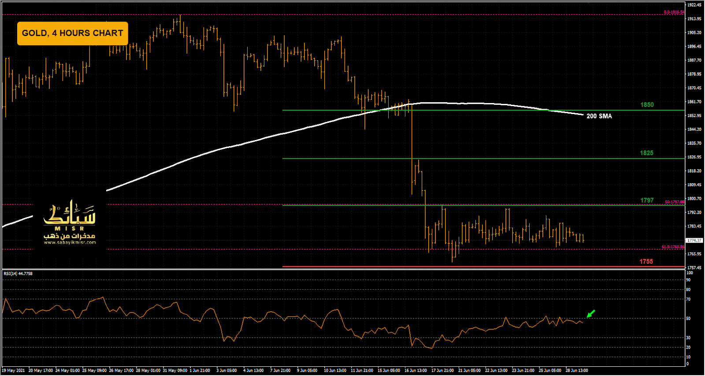Click time axis label '28 May 01:00'

point(148,371)
